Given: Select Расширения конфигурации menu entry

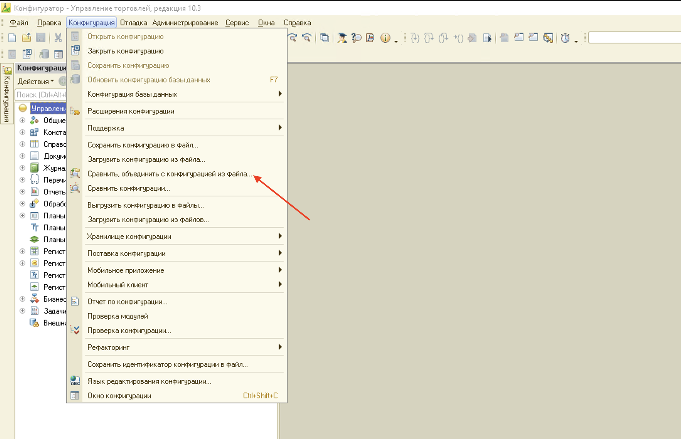Looking at the screenshot, I should click(x=177, y=111).
